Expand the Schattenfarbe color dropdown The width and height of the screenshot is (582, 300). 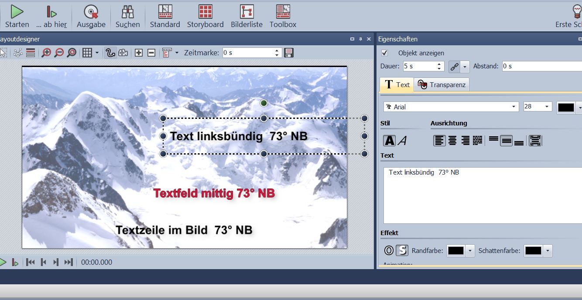pos(548,251)
